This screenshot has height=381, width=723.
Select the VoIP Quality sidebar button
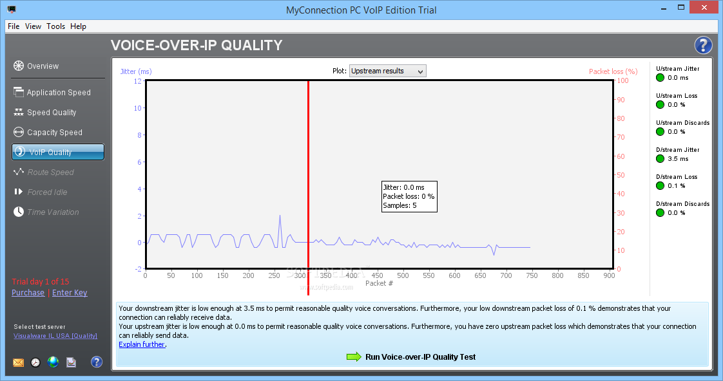(58, 152)
